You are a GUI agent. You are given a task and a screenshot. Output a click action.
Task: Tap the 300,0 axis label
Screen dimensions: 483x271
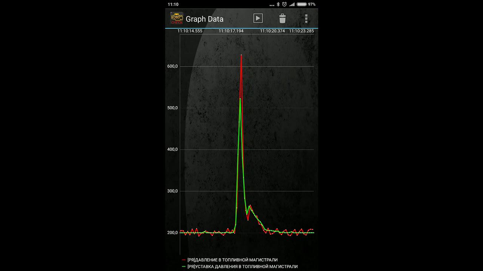[172, 191]
